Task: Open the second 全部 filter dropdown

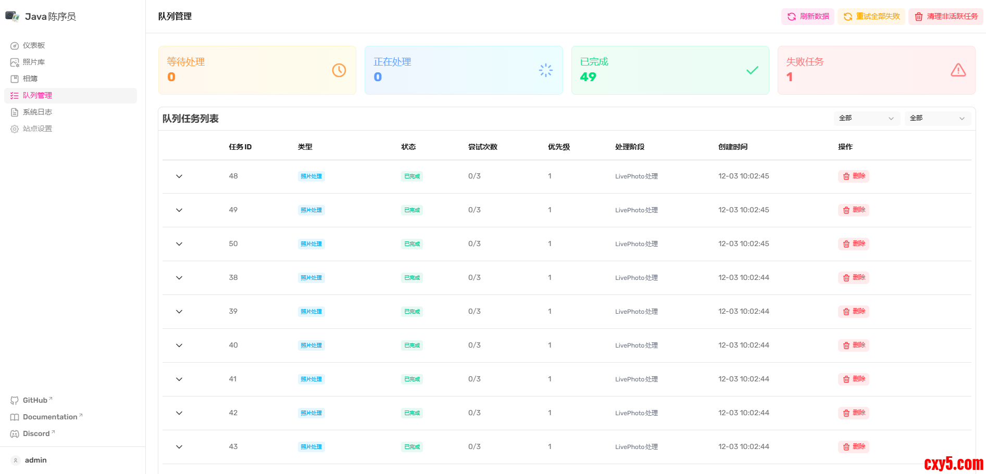Action: (x=937, y=118)
